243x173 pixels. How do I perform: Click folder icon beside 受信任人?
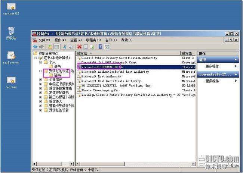46,101
